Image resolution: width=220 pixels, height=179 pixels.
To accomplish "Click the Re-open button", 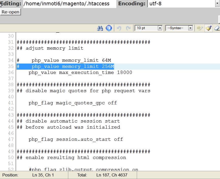I will tap(10, 12).
